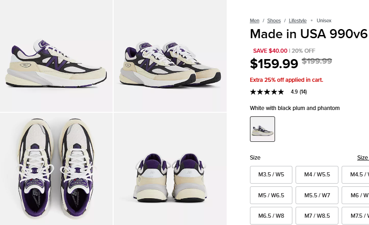Go to the Shoes breadcrumb category

coord(274,20)
